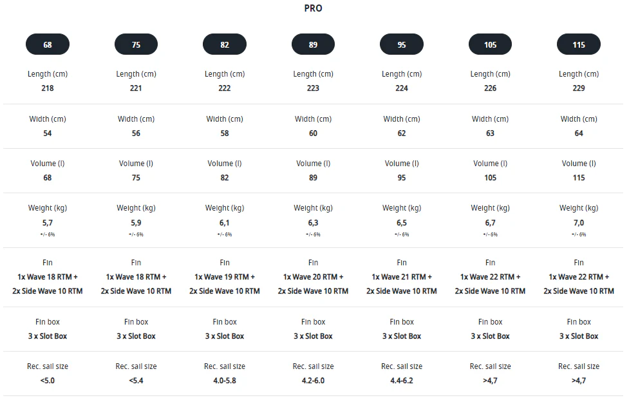Click length value 229
Image resolution: width=629 pixels, height=398 pixels.
[x=579, y=88]
